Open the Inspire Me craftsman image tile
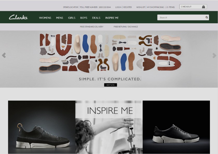 tap(109, 127)
